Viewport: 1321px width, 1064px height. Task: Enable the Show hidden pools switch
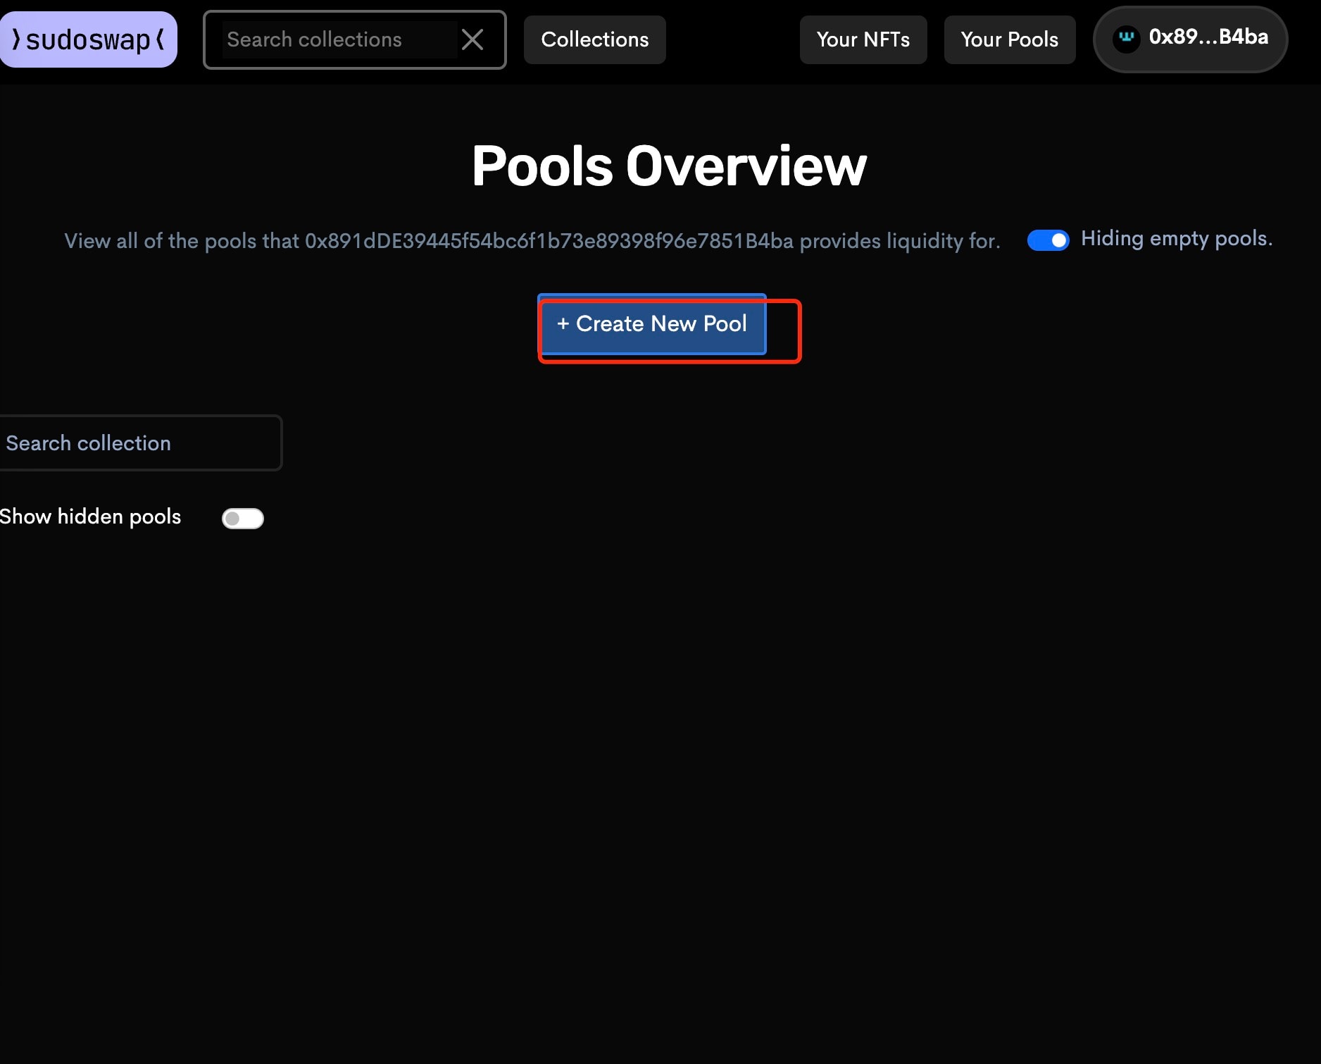point(242,519)
